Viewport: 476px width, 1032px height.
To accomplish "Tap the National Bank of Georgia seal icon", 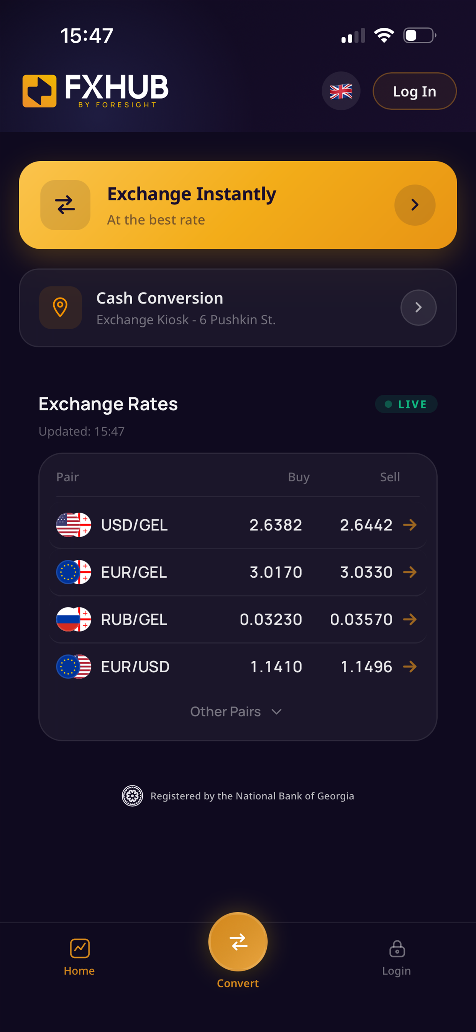I will click(x=132, y=795).
